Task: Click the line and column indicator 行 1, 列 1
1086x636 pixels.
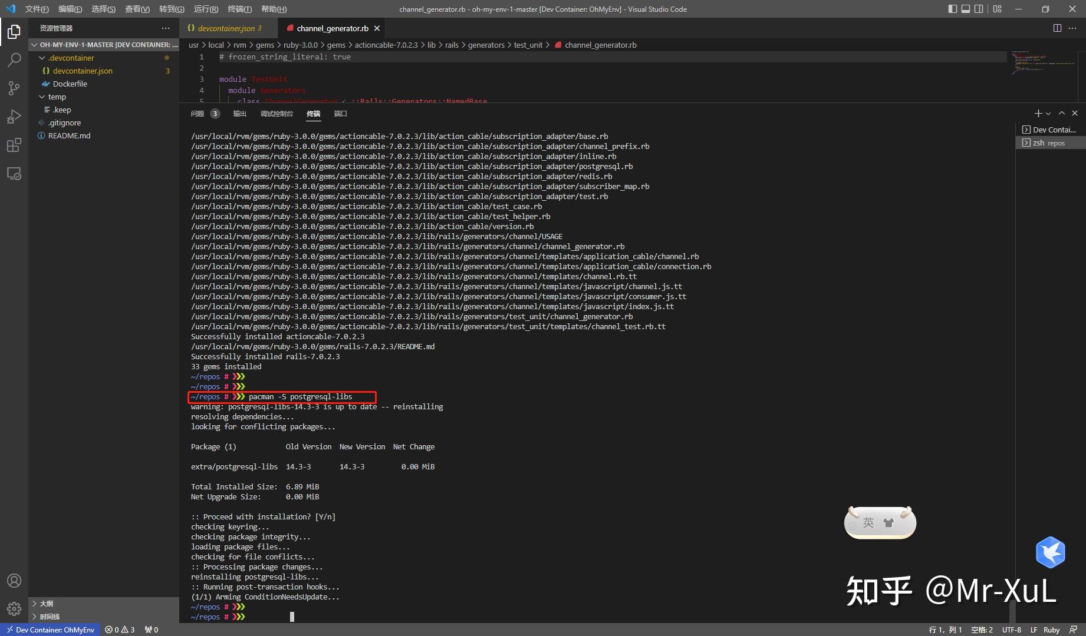Action: click(945, 630)
